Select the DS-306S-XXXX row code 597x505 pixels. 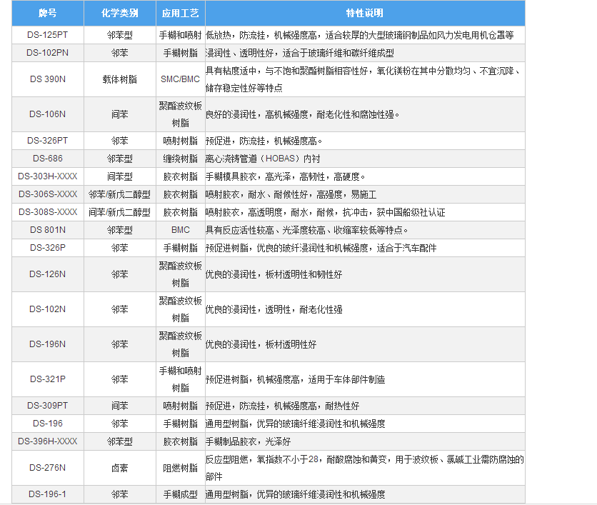point(48,194)
